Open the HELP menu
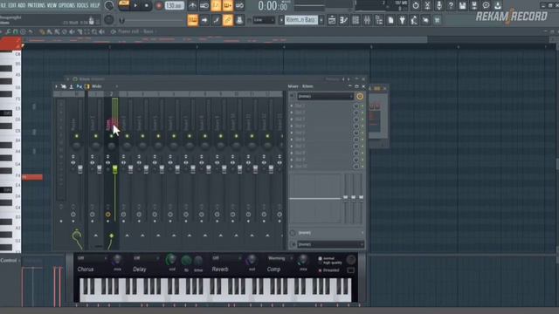 click(94, 5)
